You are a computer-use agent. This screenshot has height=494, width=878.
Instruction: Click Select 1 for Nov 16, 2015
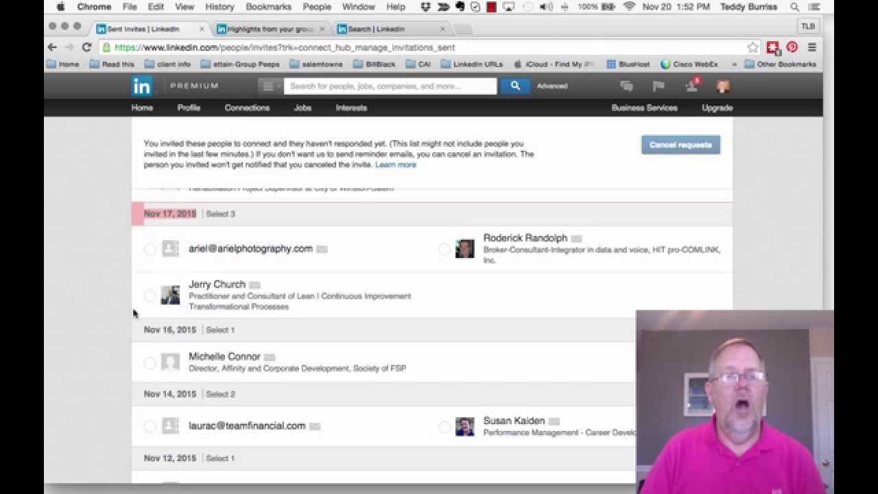220,330
